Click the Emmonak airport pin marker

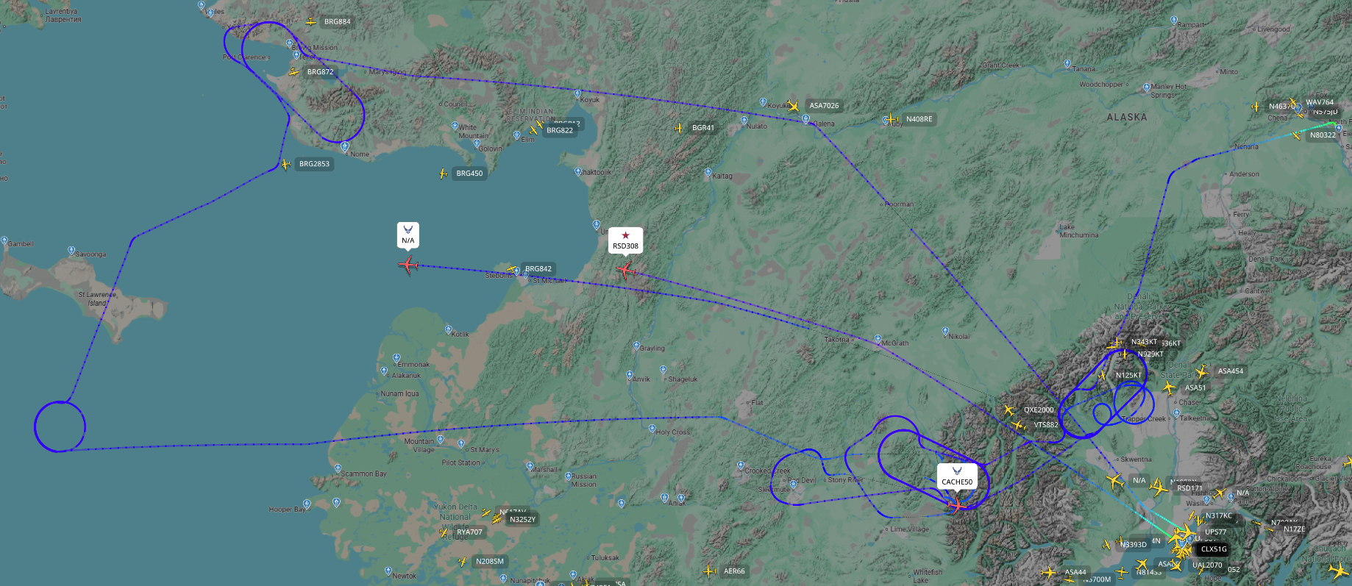pyautogui.click(x=396, y=358)
